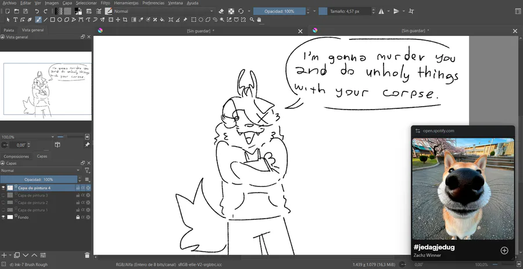The width and height of the screenshot is (523, 269).
Task: Add a new paint layer plus button
Action: [x=4, y=255]
